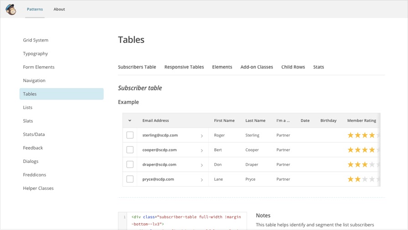Screen dimensions: 408x230
Task: Open Form Elements in sidebar
Action: tap(39, 67)
